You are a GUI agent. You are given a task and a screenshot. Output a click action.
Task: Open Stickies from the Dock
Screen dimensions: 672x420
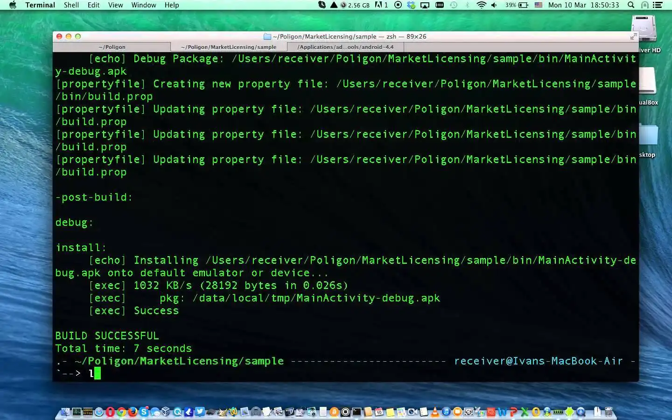(x=390, y=412)
